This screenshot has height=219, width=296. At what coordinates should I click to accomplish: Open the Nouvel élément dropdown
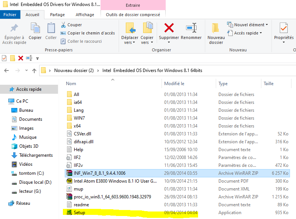click(247, 25)
